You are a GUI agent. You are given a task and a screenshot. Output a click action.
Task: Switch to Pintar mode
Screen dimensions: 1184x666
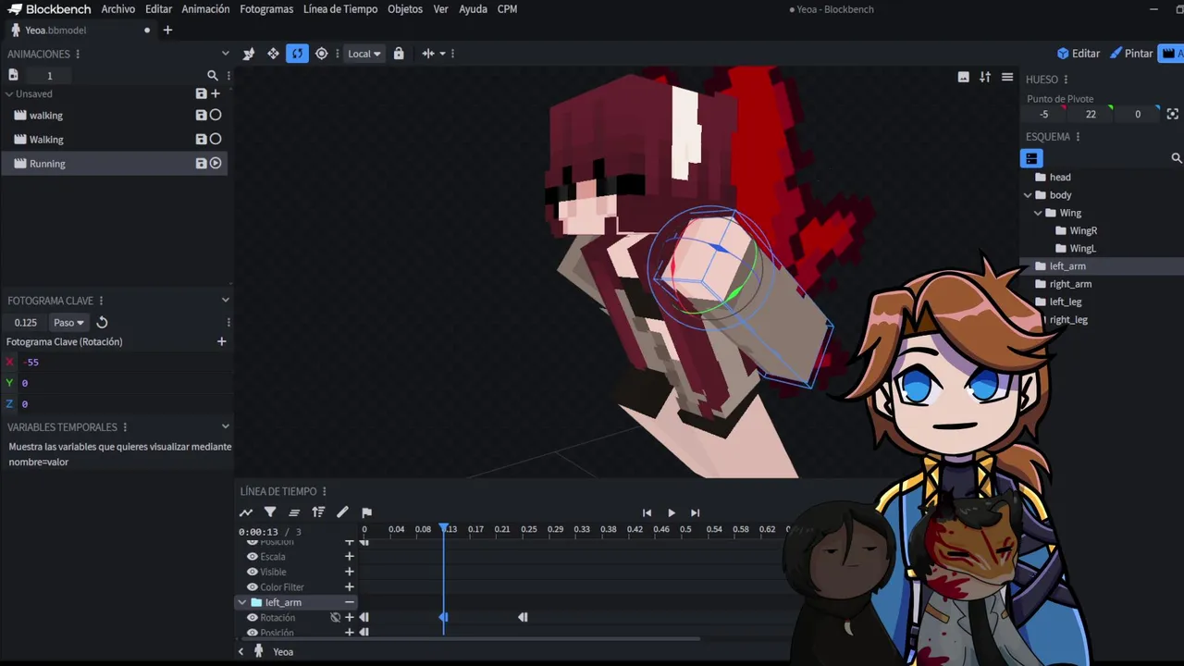[1131, 54]
